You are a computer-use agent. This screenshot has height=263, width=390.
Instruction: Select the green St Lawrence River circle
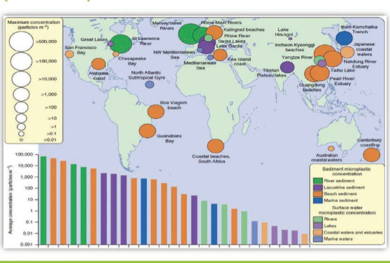pyautogui.click(x=121, y=44)
